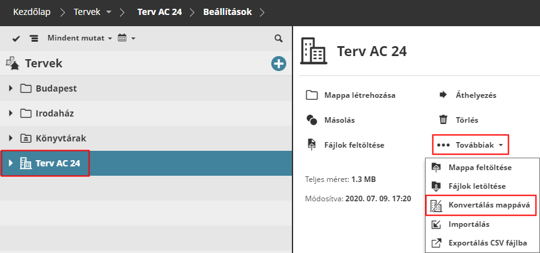Image resolution: width=540 pixels, height=253 pixels.
Task: Choose Konvertálás mappává from menu
Action: coord(488,205)
